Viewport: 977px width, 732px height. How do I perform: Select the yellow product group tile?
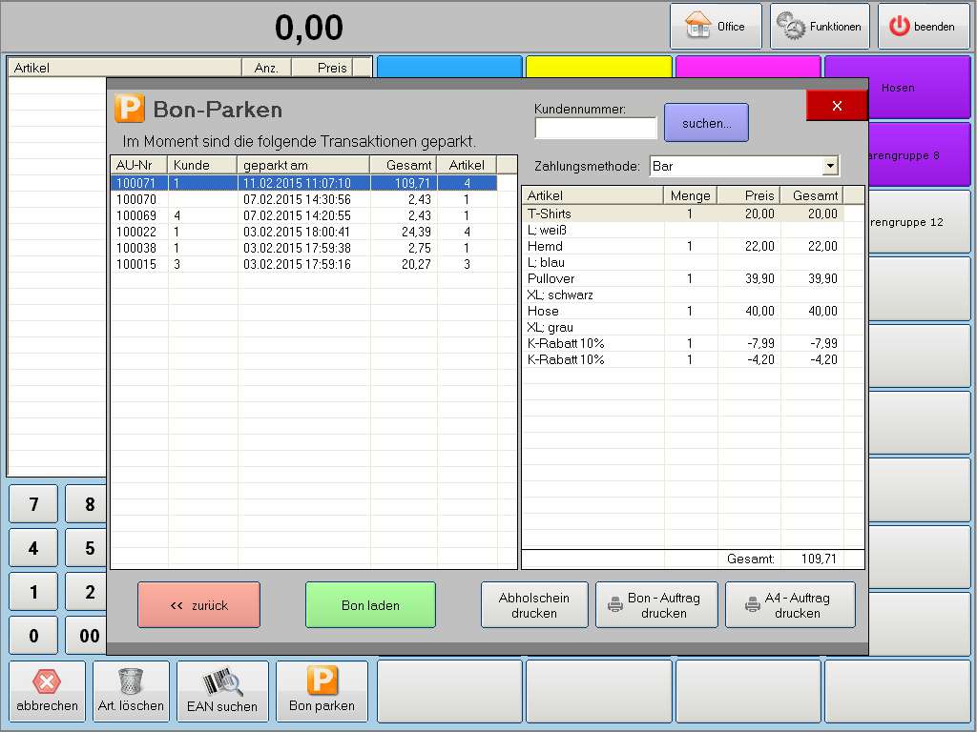point(599,67)
